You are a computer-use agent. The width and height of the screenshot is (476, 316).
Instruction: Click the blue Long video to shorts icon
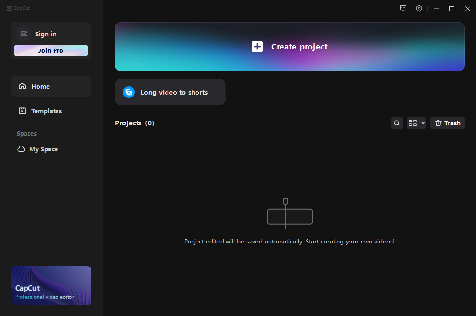click(129, 92)
